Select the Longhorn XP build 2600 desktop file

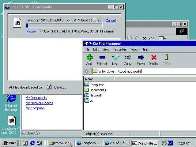pos(11,125)
